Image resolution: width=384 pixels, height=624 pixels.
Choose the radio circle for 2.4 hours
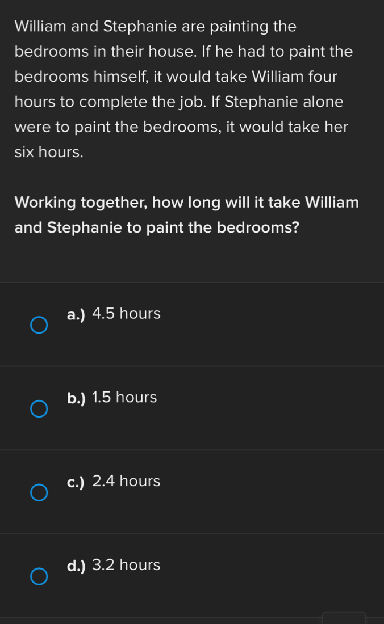tap(39, 493)
